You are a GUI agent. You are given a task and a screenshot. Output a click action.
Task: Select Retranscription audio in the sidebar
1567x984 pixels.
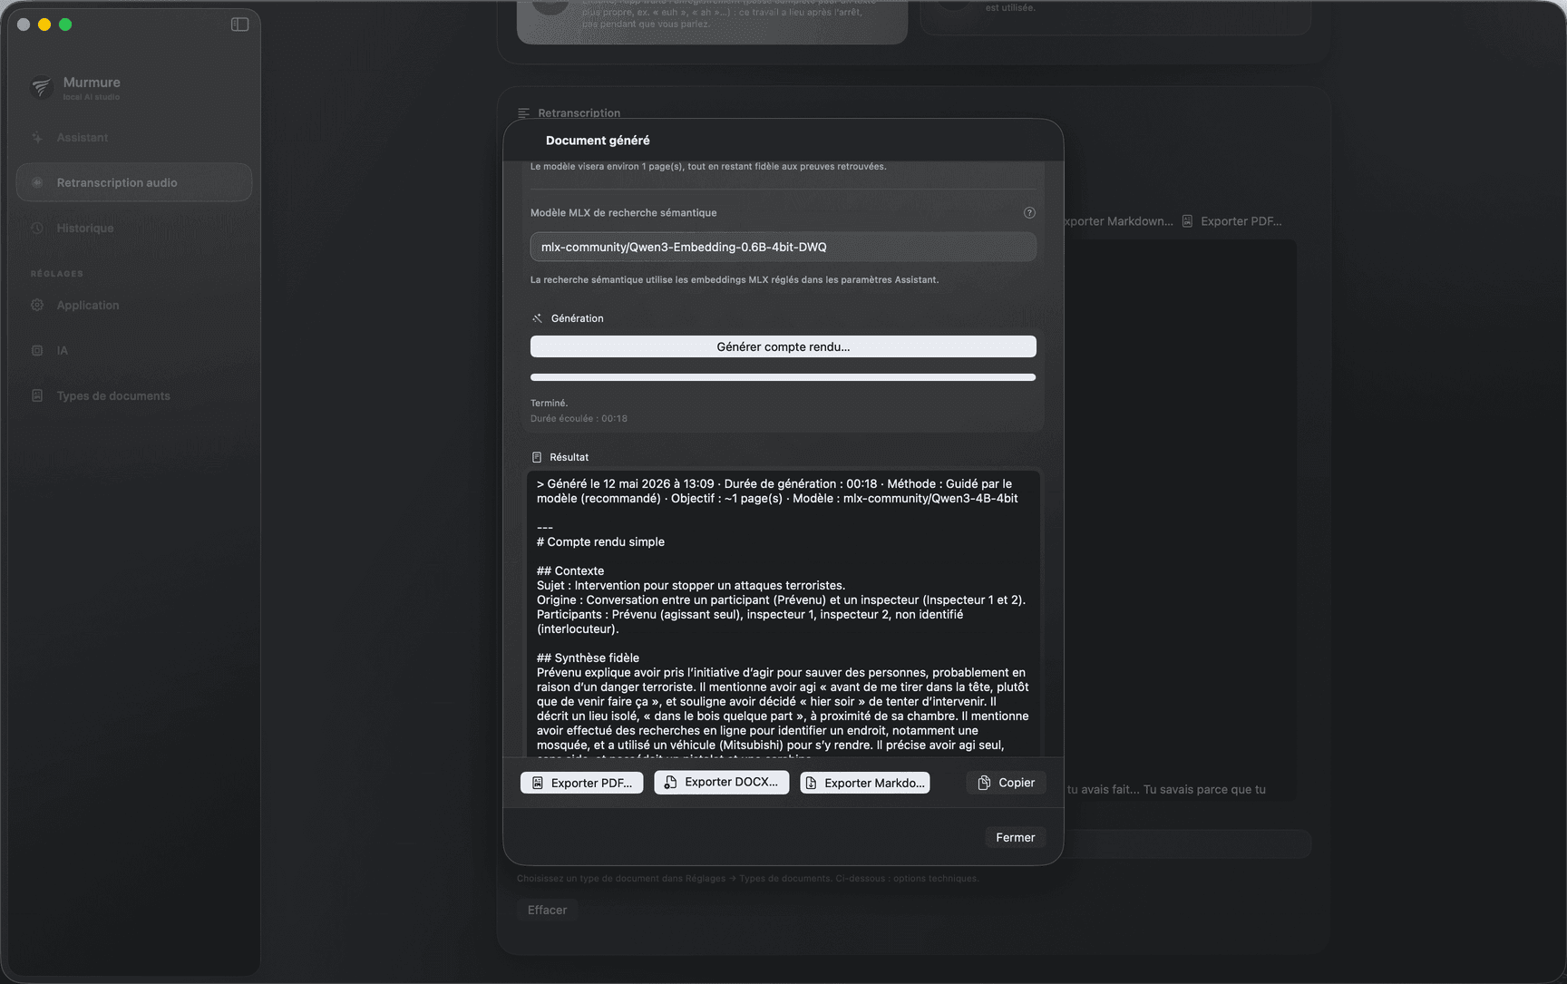[134, 182]
